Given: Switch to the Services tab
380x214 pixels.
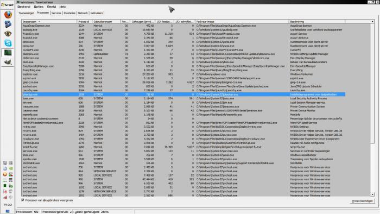Looking at the screenshot, I should (56, 13).
